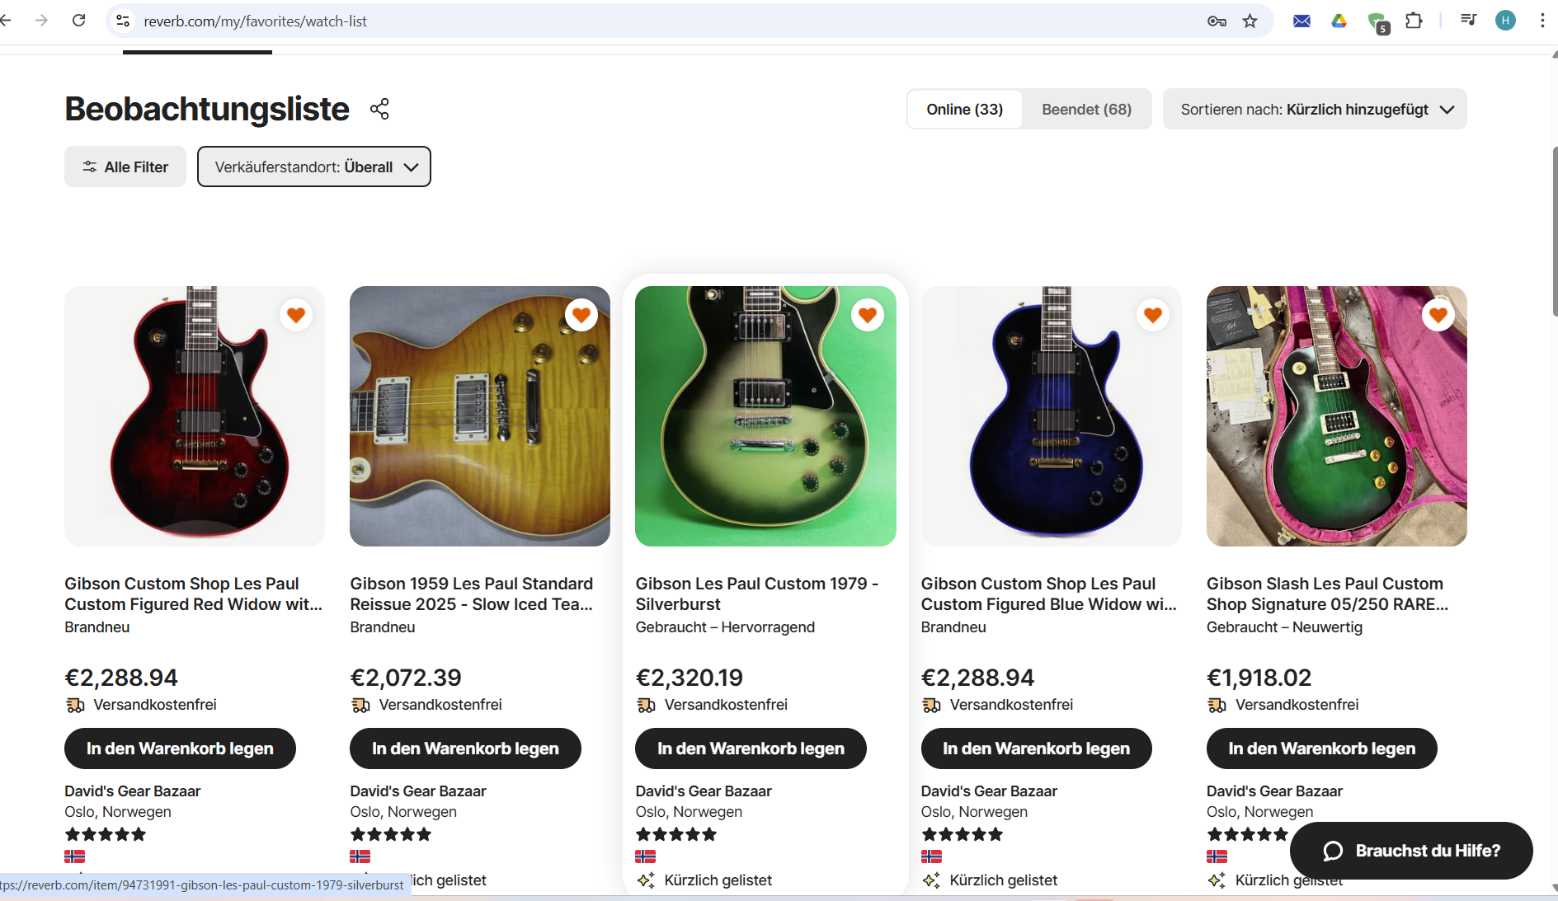
Task: Remove Slash Les Paul from watch list
Action: click(x=1438, y=315)
